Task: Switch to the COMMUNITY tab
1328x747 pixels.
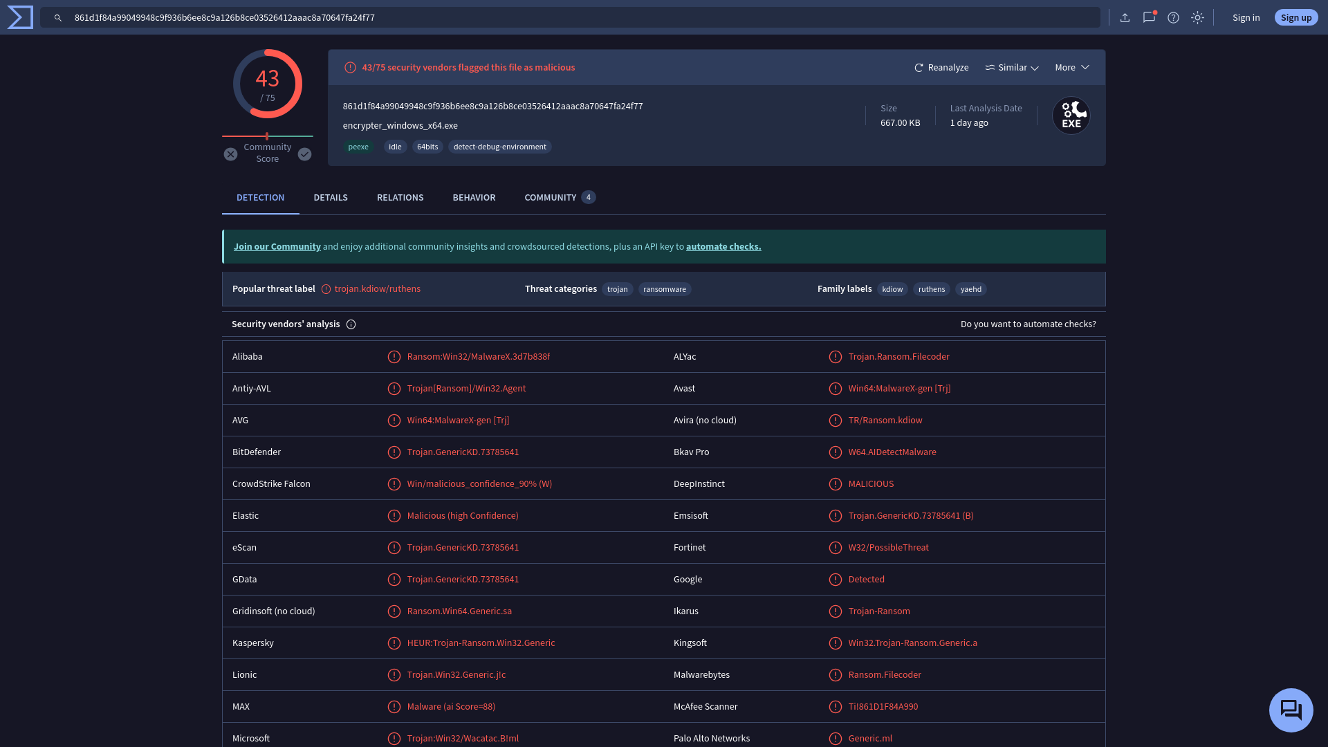Action: coord(560,198)
